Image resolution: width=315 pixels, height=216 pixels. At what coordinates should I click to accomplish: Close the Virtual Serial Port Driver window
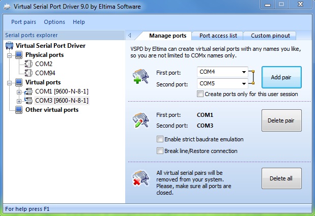300,5
